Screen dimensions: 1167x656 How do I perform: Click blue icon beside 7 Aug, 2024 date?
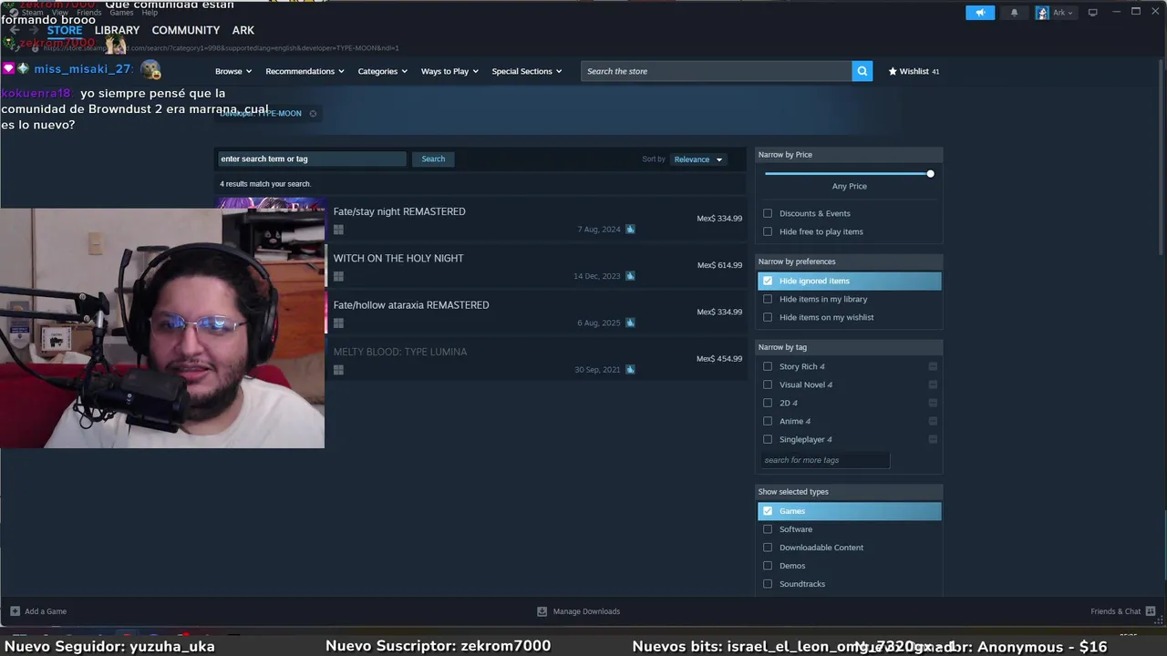pyautogui.click(x=630, y=230)
